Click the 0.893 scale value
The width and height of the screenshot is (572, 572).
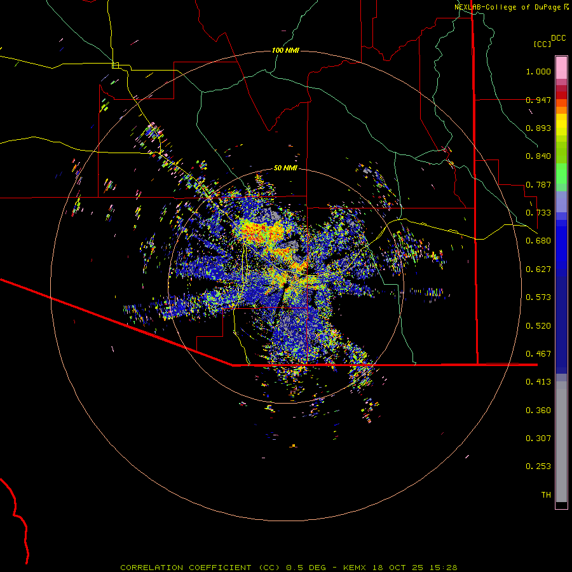pos(538,128)
